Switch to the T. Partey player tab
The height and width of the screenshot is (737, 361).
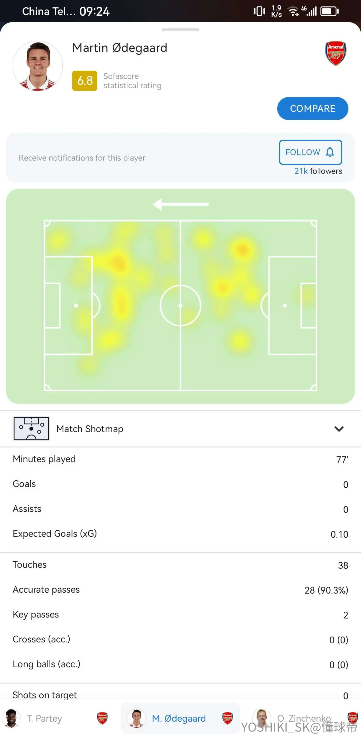(x=55, y=719)
